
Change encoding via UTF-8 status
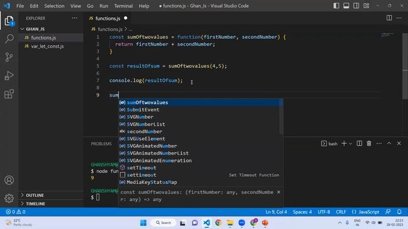pyautogui.click(x=324, y=212)
